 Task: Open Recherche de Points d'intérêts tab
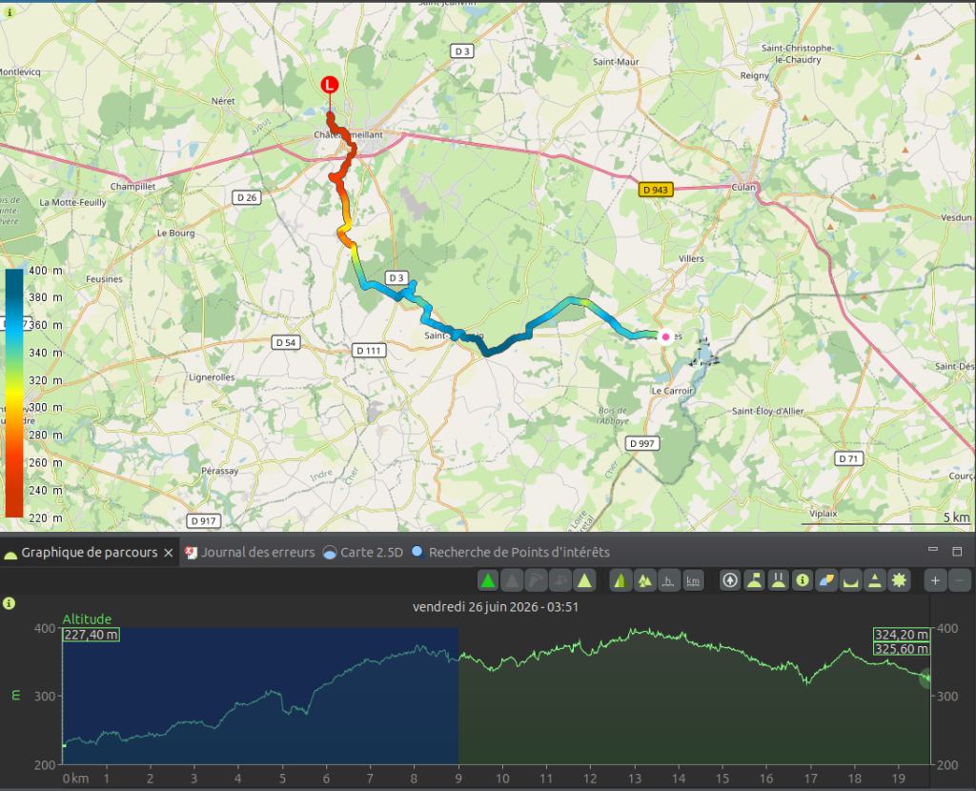[511, 552]
